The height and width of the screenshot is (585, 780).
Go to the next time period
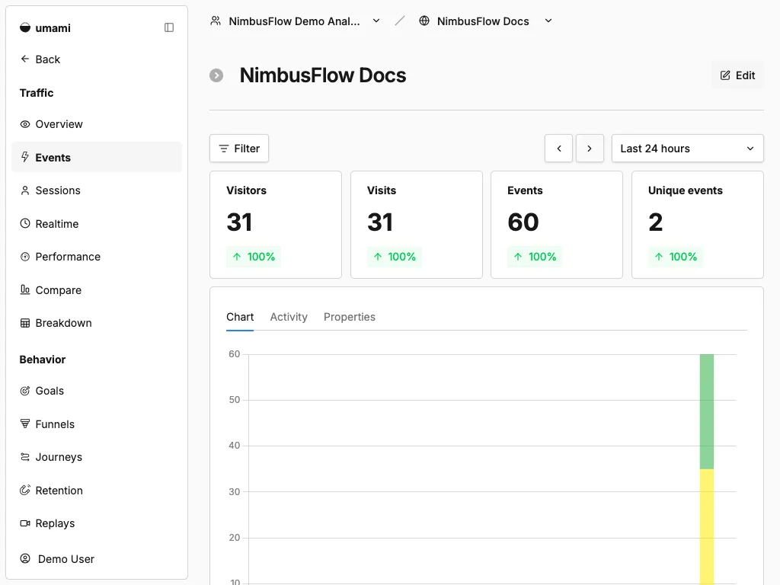point(590,149)
